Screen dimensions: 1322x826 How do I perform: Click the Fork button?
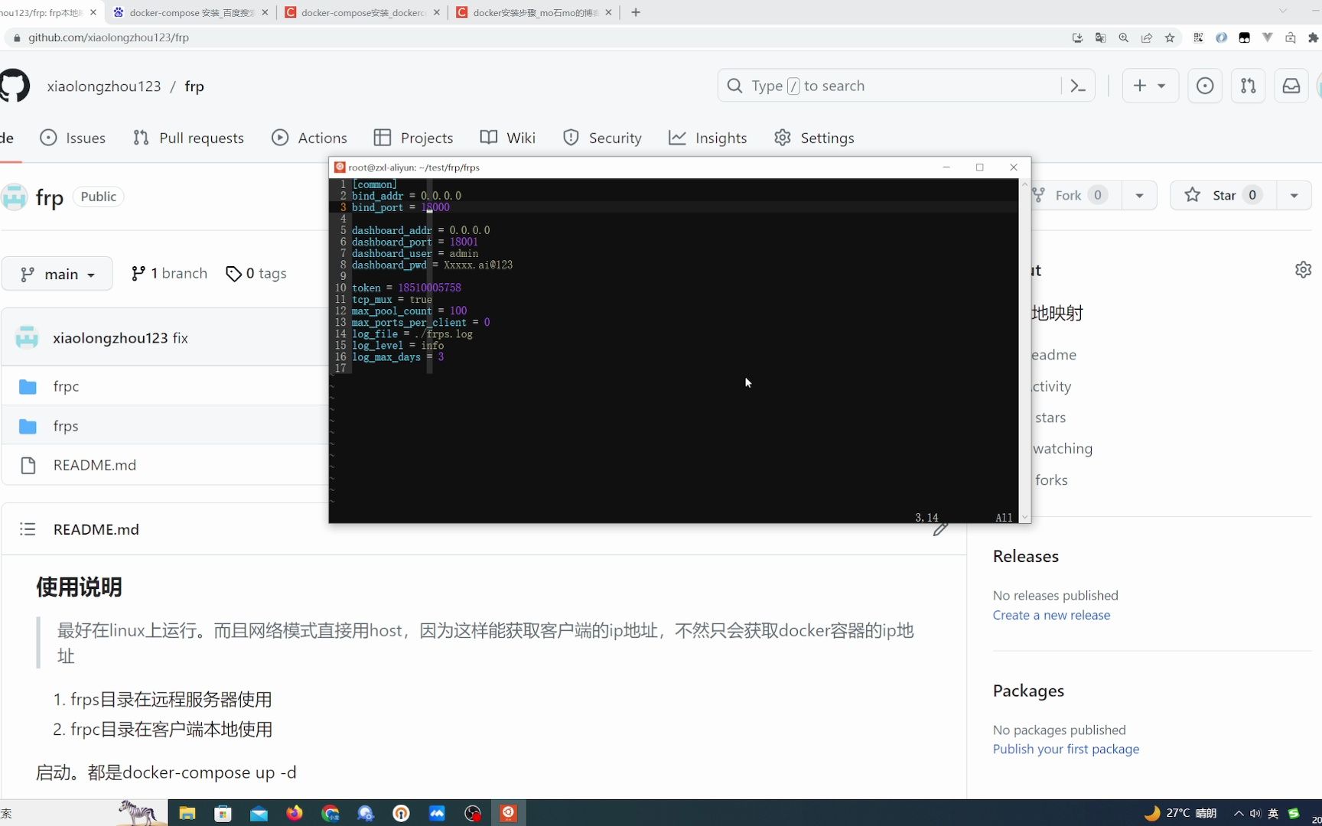[x=1076, y=195]
